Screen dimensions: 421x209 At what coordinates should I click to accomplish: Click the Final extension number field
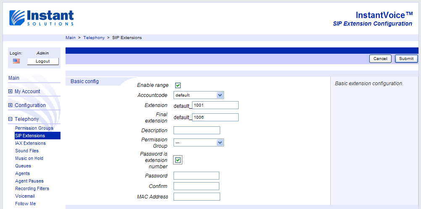[x=215, y=118]
